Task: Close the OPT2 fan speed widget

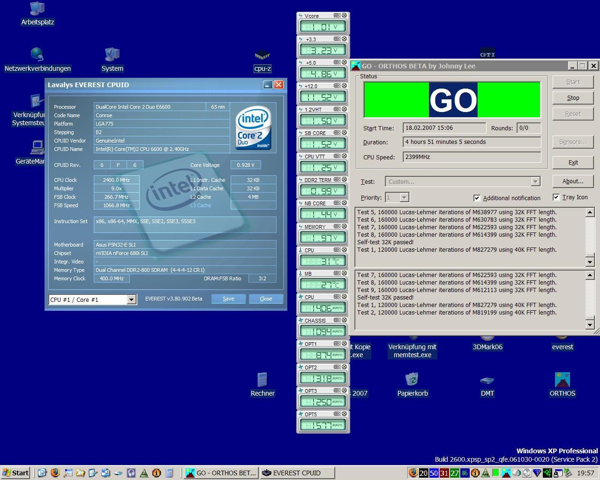Action: 344,367
